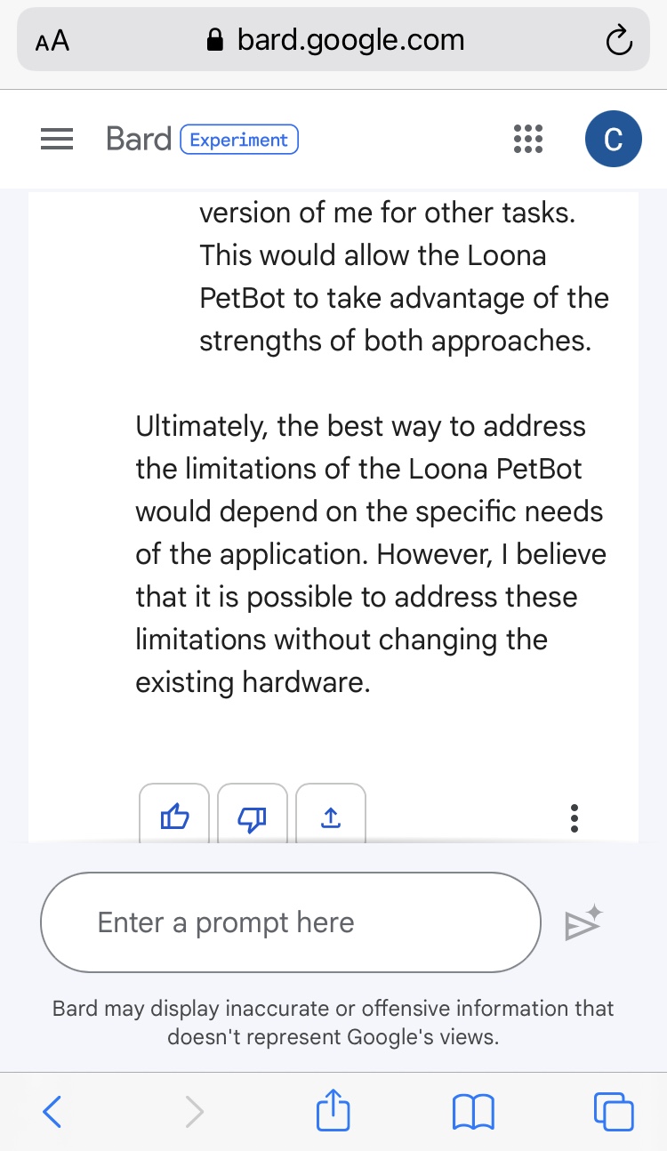This screenshot has height=1151, width=667.
Task: Open the account avatar labeled C
Action: pos(613,140)
